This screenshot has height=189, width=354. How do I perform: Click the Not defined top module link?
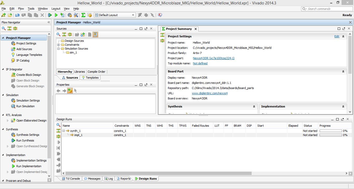click(x=200, y=63)
